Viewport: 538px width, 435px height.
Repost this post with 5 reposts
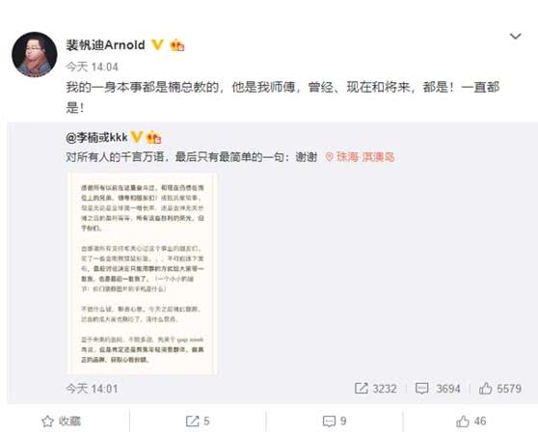[198, 421]
